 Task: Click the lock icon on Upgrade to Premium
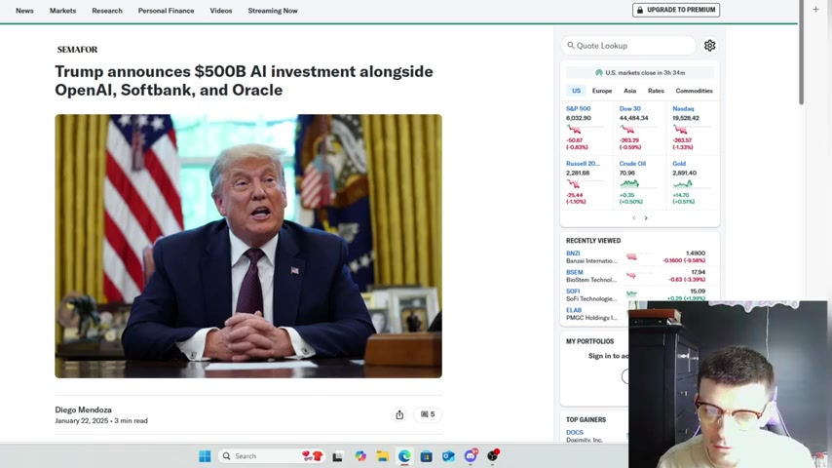pos(640,10)
